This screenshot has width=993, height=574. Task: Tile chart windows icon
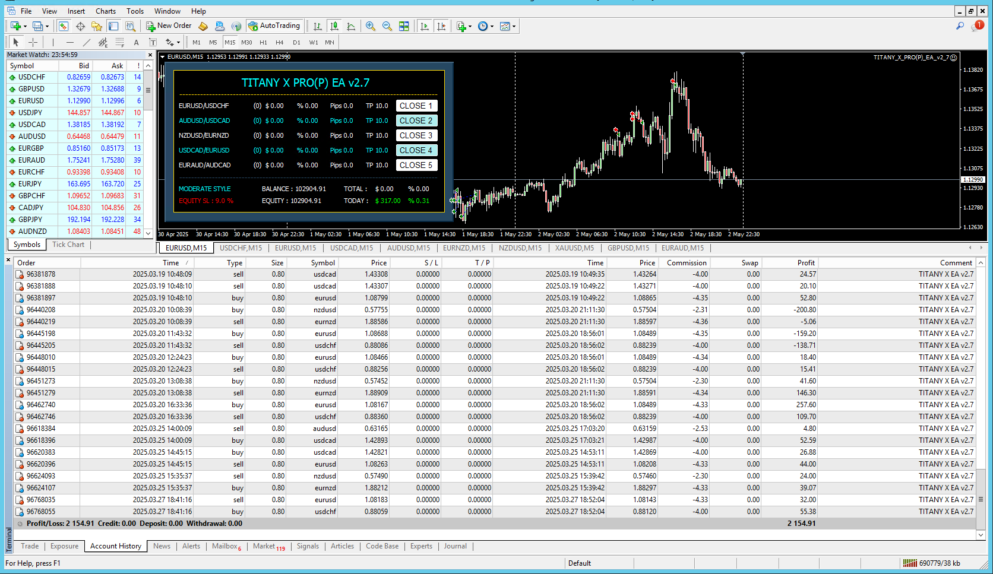pyautogui.click(x=404, y=26)
